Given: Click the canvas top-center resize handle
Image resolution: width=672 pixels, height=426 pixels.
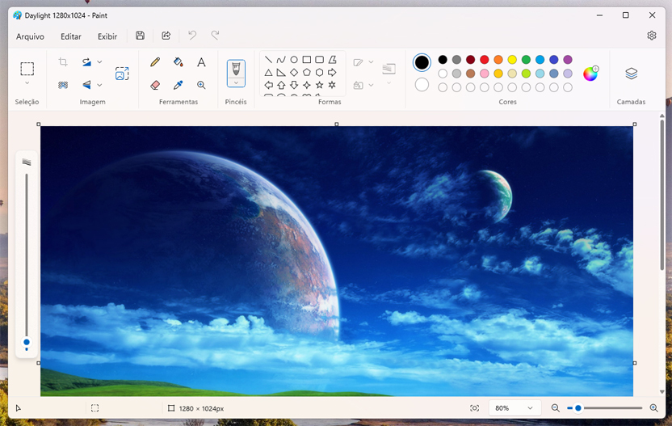Looking at the screenshot, I should tap(337, 124).
